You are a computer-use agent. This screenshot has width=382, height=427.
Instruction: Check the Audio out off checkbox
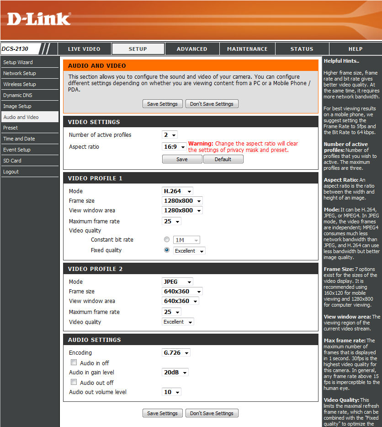74,382
